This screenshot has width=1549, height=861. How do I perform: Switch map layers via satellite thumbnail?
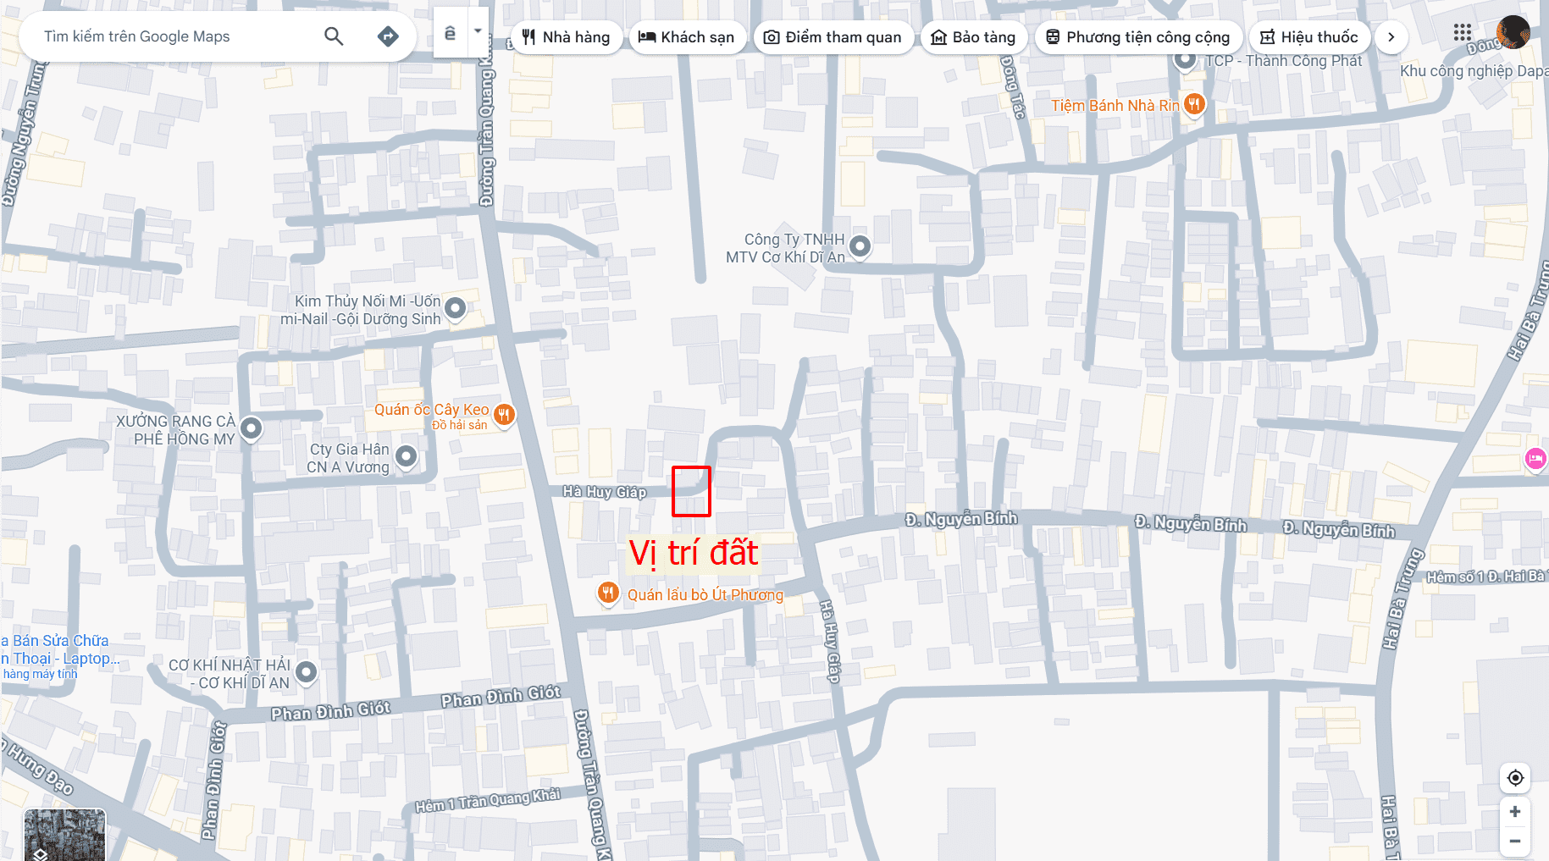click(64, 835)
